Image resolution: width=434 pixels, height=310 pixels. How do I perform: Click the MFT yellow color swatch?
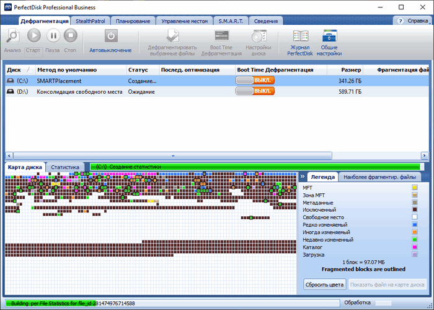(x=415, y=188)
